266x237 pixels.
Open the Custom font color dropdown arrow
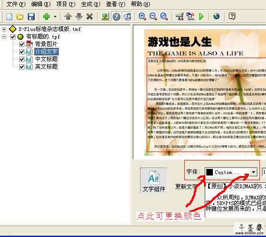pyautogui.click(x=253, y=172)
